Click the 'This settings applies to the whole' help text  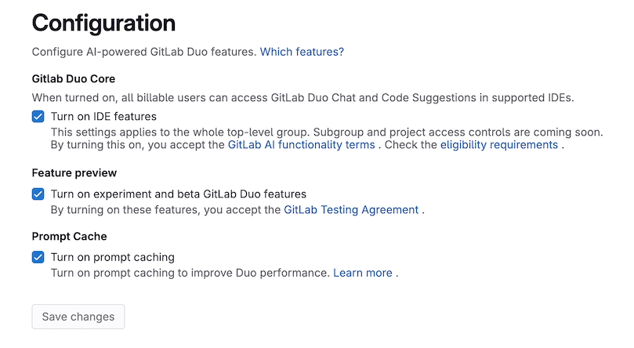pyautogui.click(x=327, y=132)
